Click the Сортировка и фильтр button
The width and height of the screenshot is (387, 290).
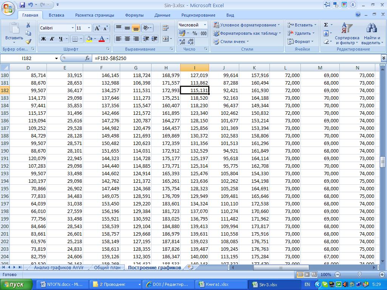coord(347,34)
